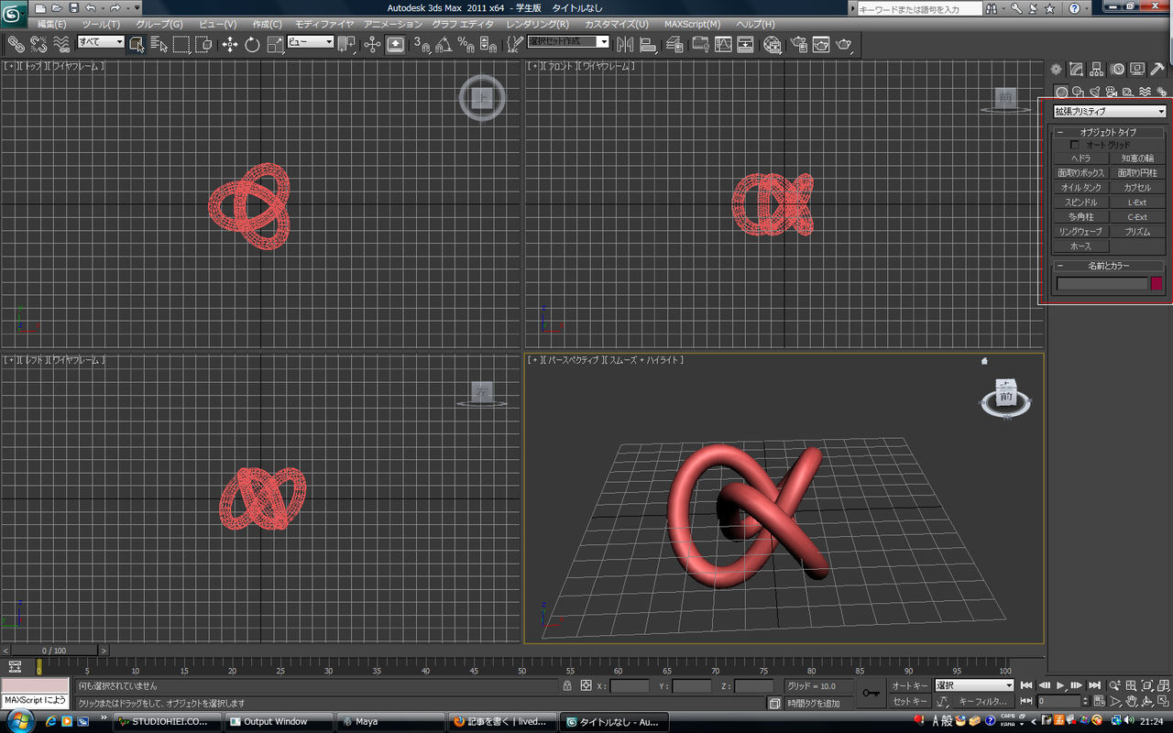Click the カプセル button
This screenshot has height=733, width=1173.
coord(1137,188)
